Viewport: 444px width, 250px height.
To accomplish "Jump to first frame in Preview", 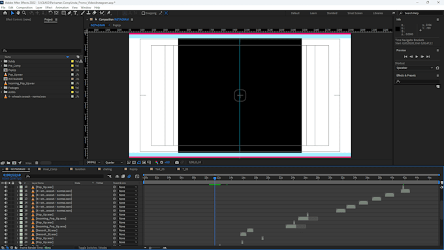I will click(405, 57).
